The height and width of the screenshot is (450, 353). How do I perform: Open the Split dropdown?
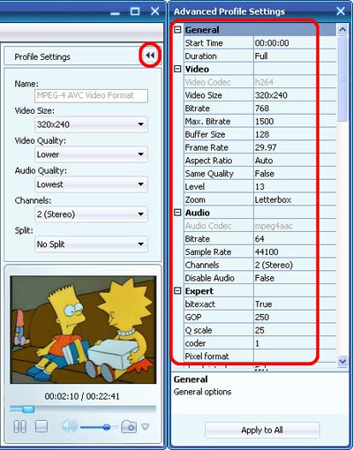pos(91,244)
